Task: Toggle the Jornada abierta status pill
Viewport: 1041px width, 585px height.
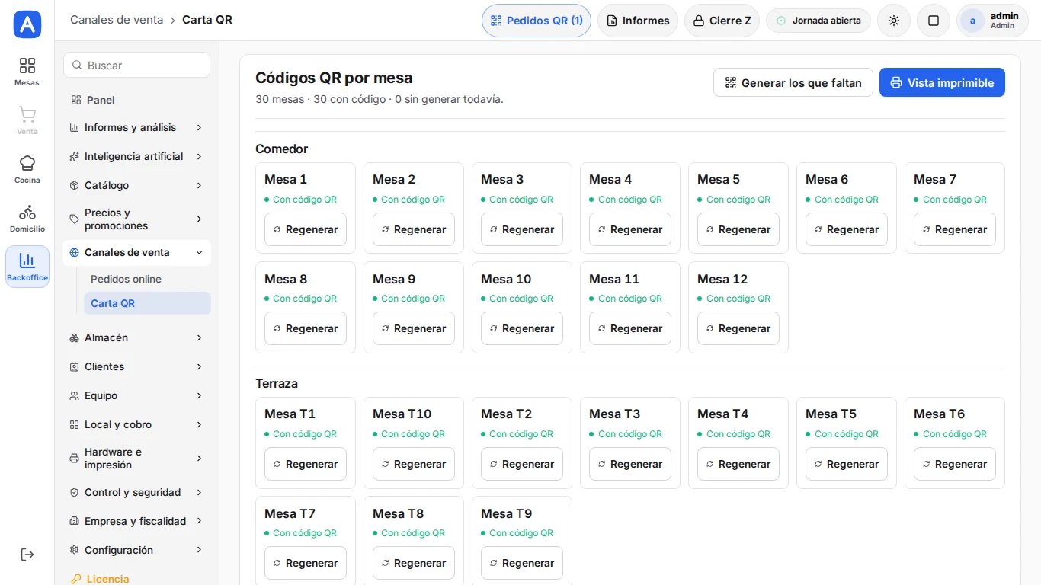Action: 818,21
